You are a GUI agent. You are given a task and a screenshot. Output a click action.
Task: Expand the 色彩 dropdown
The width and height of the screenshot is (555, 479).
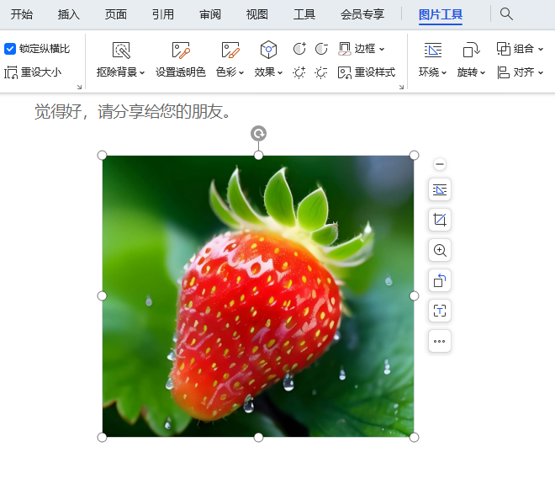click(241, 72)
